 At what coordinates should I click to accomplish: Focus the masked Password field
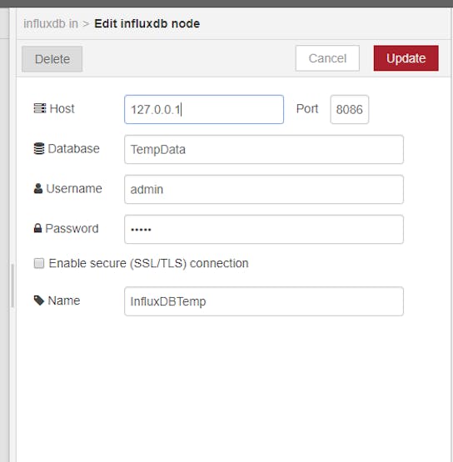tap(264, 229)
